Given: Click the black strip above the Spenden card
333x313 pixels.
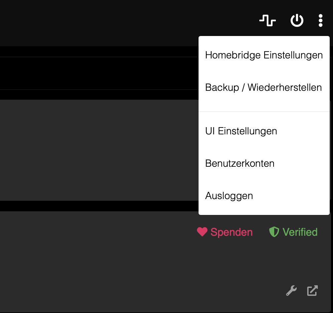Looking at the screenshot, I should [x=99, y=206].
